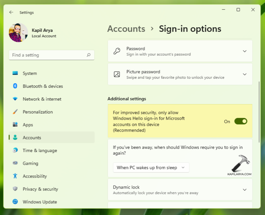Click the Accounts person icon in sidebar
The width and height of the screenshot is (265, 215).
pyautogui.click(x=15, y=137)
